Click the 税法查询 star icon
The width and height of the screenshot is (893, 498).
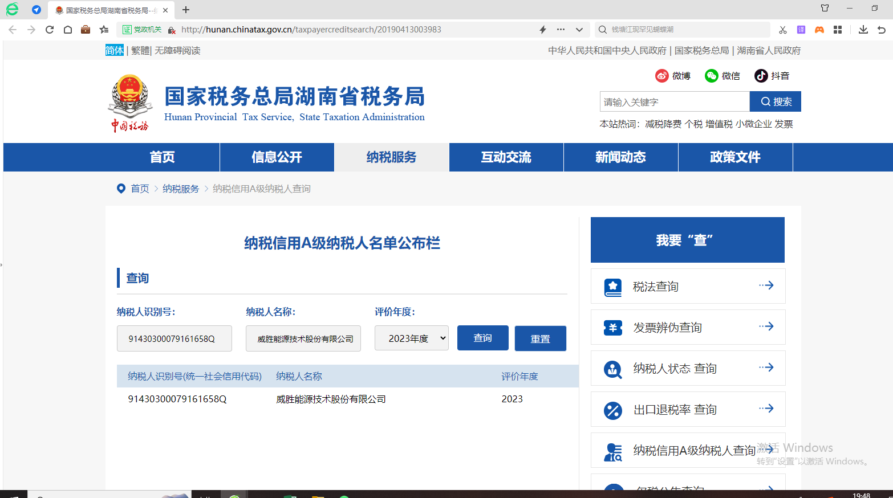[x=612, y=287]
